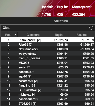Image resolution: width=95 pixels, height=106 pixels.
Task: Select player bobobeta71
Action: pyautogui.click(x=47, y=72)
